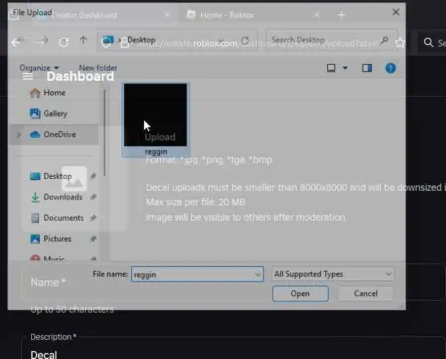Cancel the File Upload dialog

[x=366, y=293]
